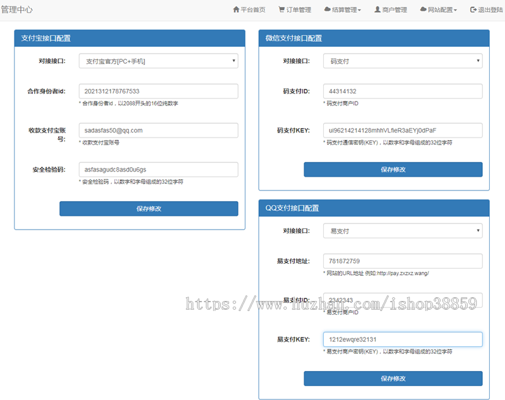Click the cloud icon beside 结算管理
Viewport: 505px width, 400px height.
327,9
